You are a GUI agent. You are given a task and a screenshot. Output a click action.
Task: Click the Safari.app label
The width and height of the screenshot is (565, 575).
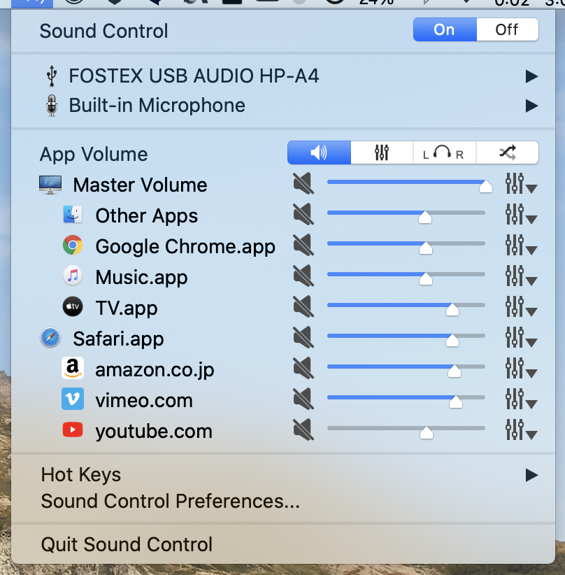click(x=118, y=339)
